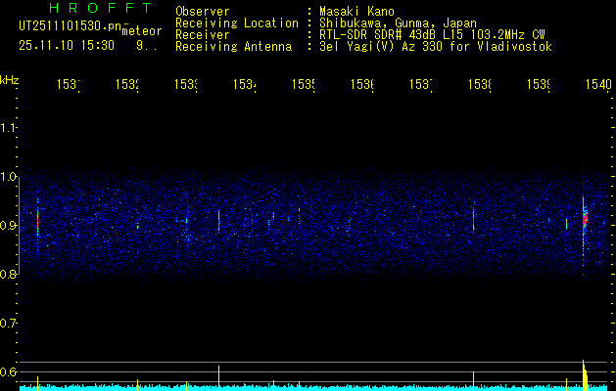Select the file name UT2511101530.pn
The image size is (616, 391).
tap(71, 26)
